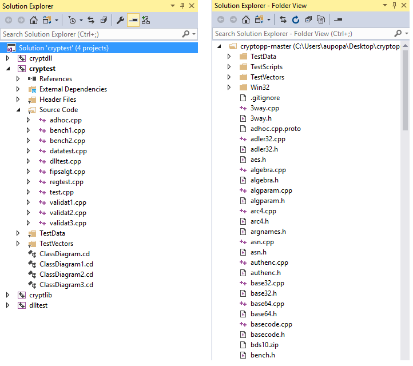
Task: Open search options dropdown in left Solution Explorer
Action: coord(194,34)
